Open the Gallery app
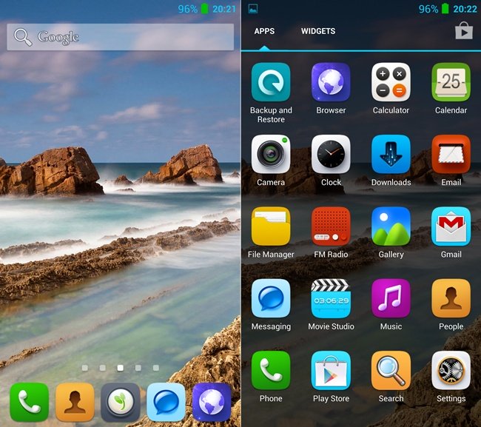This screenshot has height=427, width=481. click(x=391, y=226)
